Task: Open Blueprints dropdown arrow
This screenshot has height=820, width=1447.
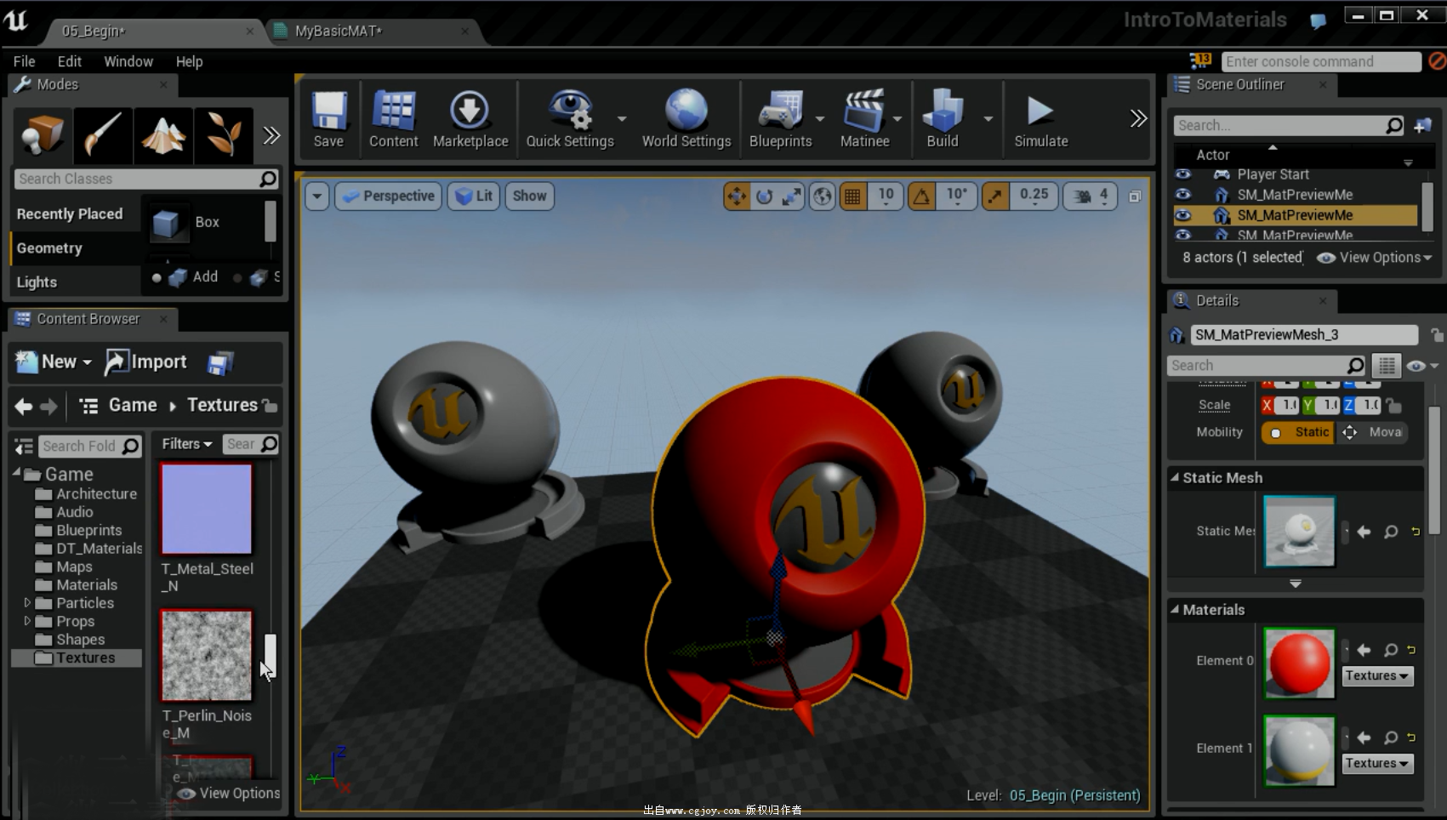Action: [x=820, y=118]
